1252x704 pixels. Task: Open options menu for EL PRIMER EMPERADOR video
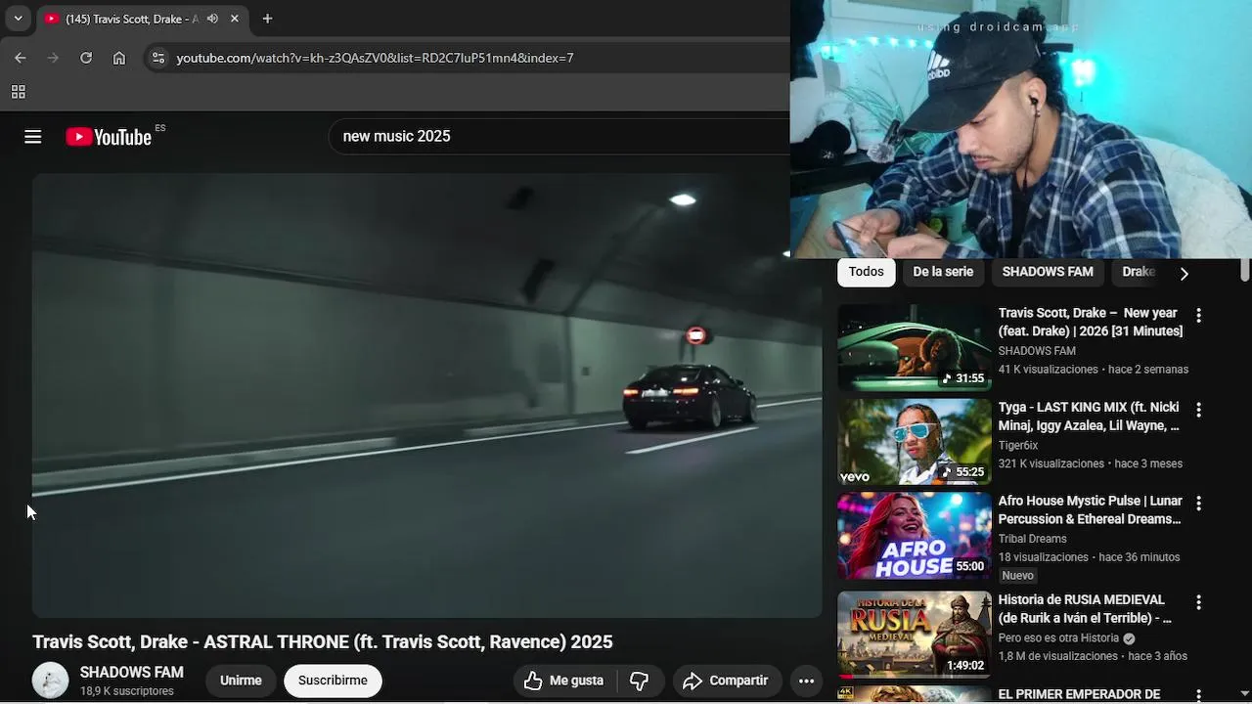pos(1198,697)
